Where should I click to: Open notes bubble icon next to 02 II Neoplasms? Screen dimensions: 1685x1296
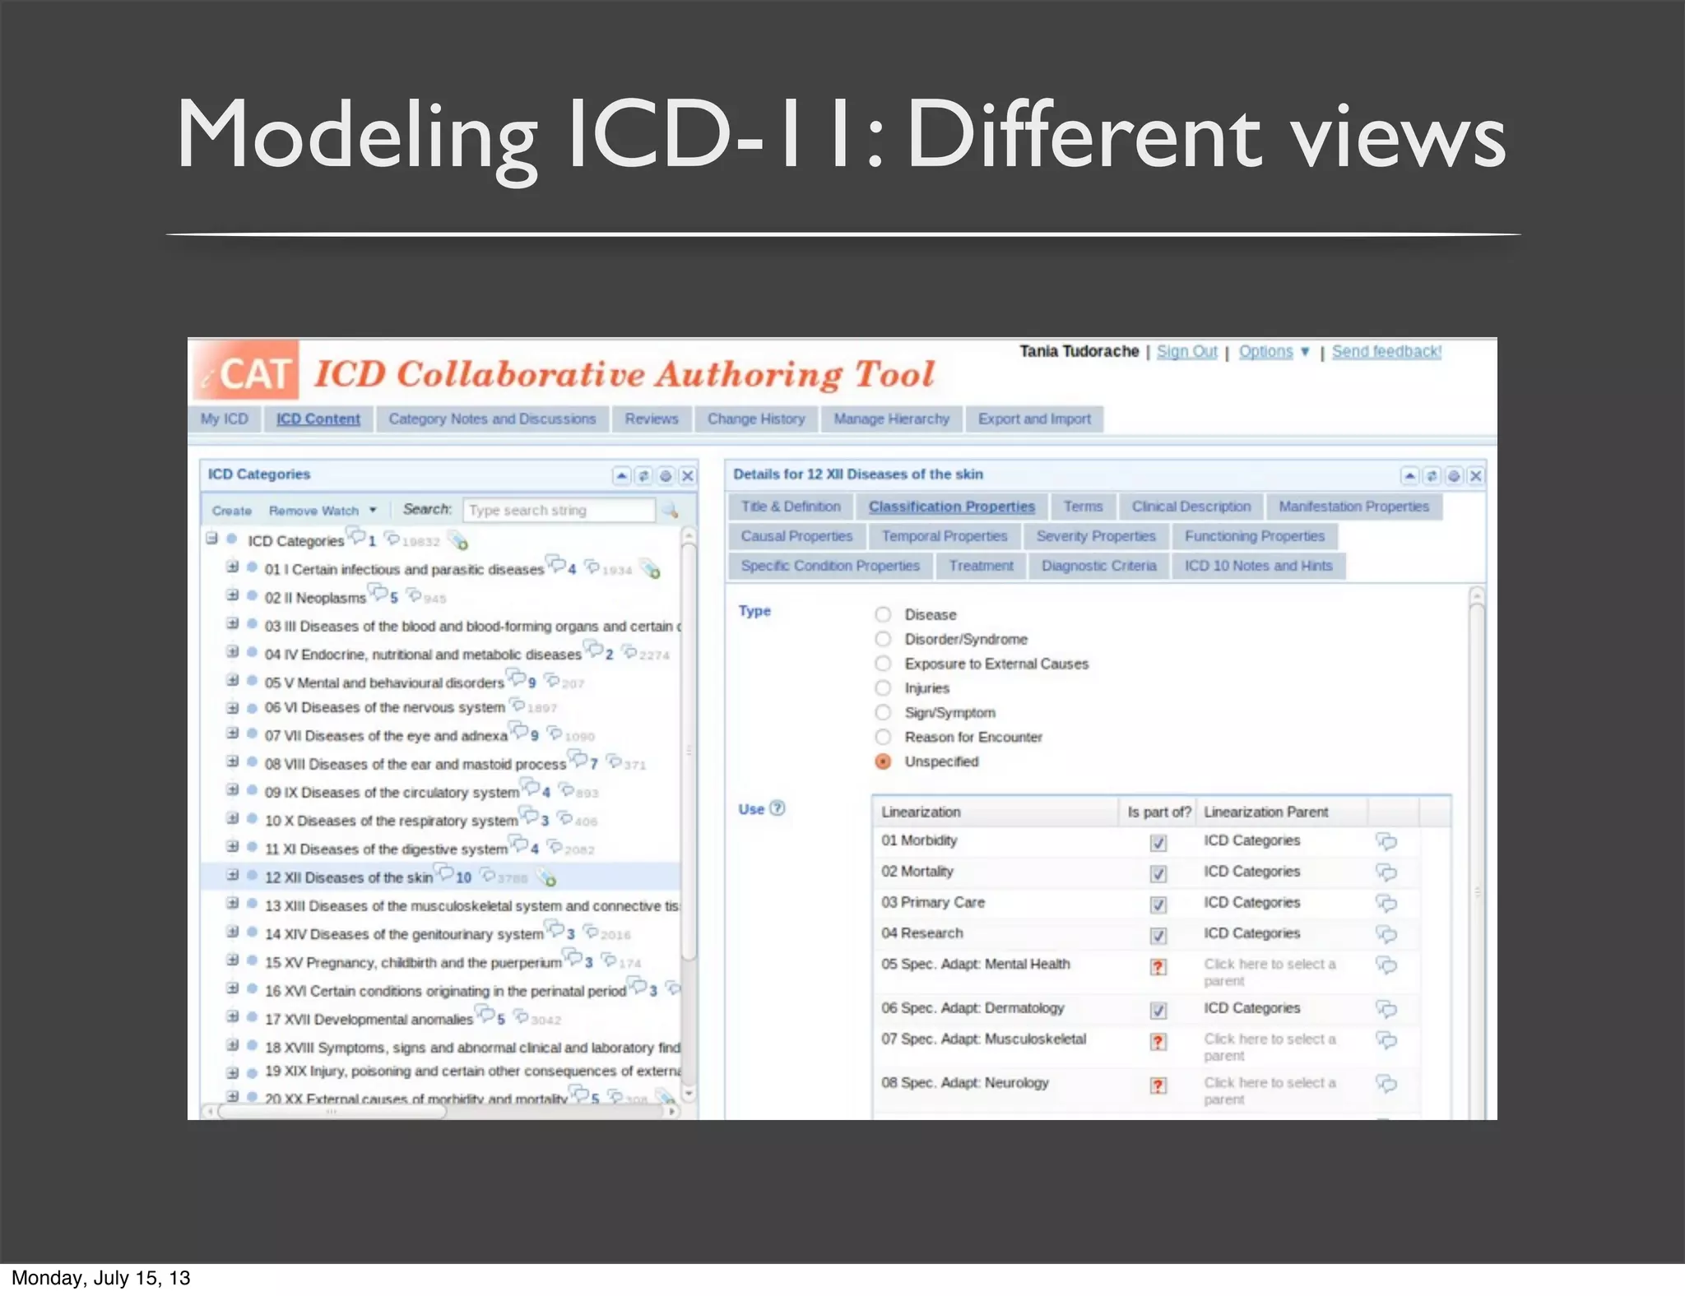[378, 593]
